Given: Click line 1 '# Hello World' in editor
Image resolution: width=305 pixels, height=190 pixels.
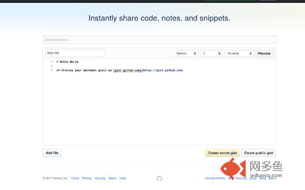Looking at the screenshot, I should [x=67, y=62].
